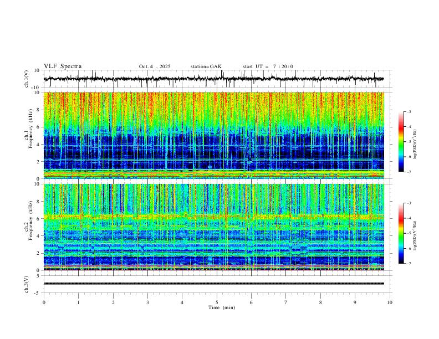The width and height of the screenshot is (439, 339).
Task: Click the date text "Oct. 4 , 2025"
Action: (x=155, y=66)
